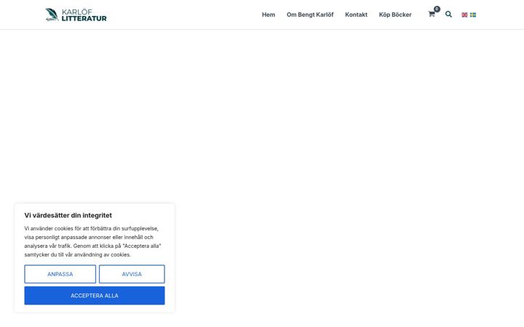Image resolution: width=524 pixels, height=327 pixels.
Task: Click the cart item count badge
Action: [437, 9]
